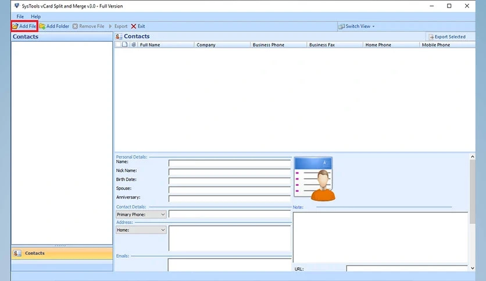This screenshot has width=486, height=281.
Task: Minimize the vCard Split and Merge window
Action: pyautogui.click(x=431, y=6)
